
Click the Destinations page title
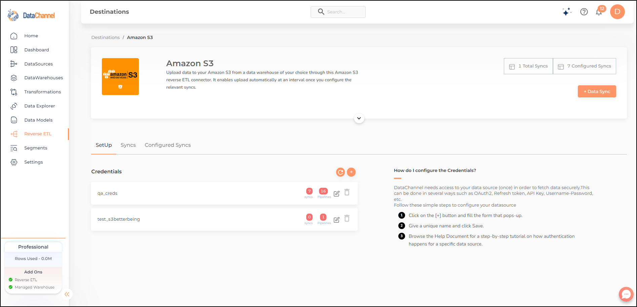109,12
